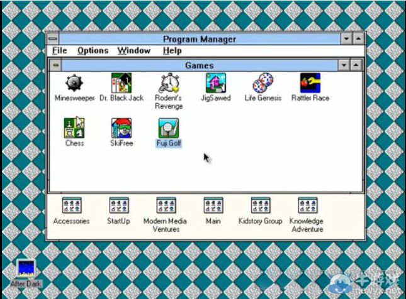The width and height of the screenshot is (406, 299).
Task: Maximize the Program Manager window
Action: coord(358,39)
